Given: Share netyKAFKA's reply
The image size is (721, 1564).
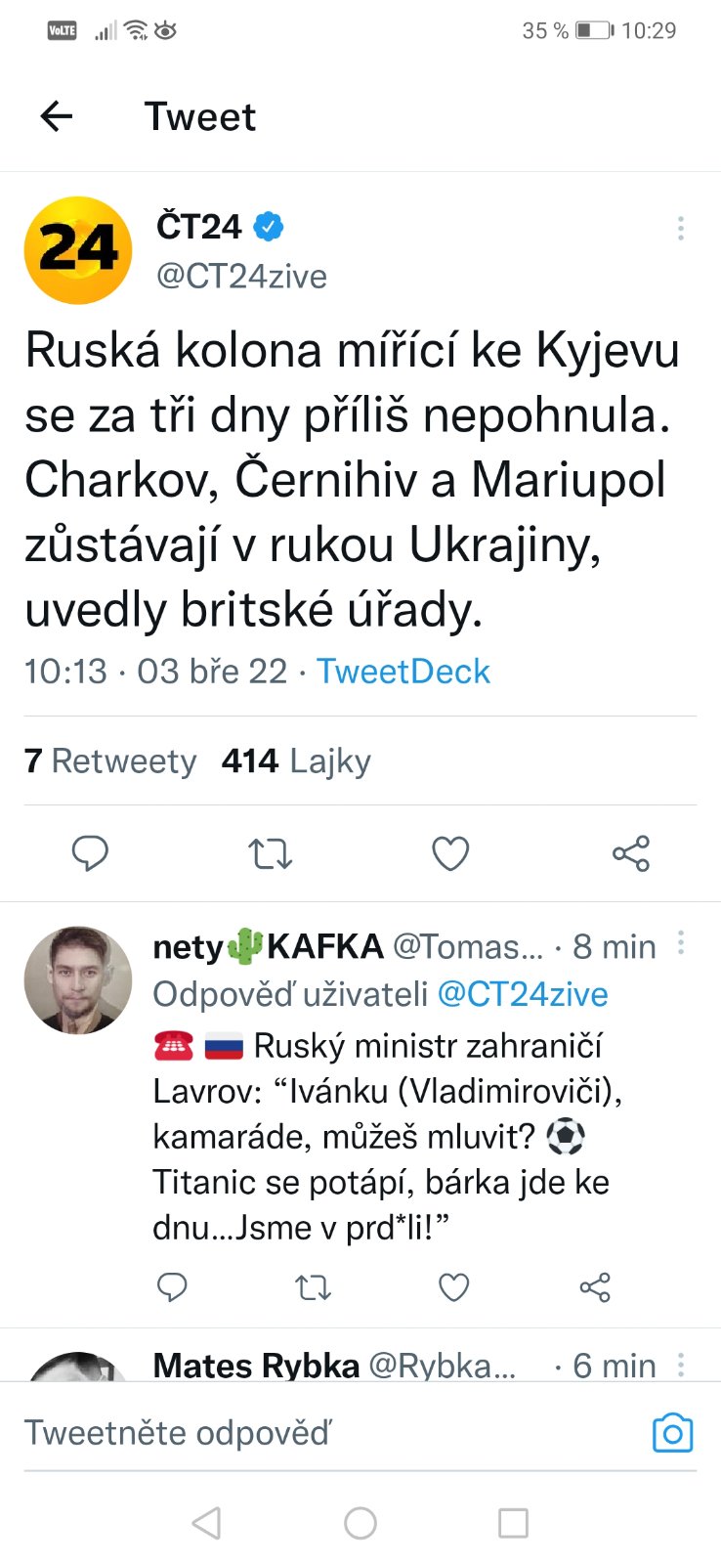Looking at the screenshot, I should tap(595, 1286).
